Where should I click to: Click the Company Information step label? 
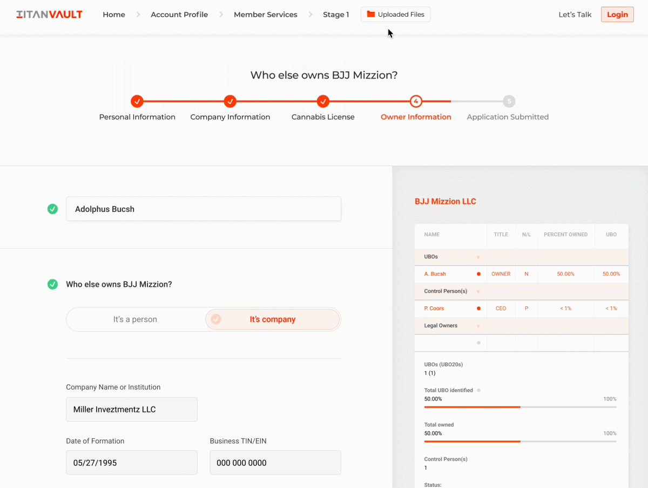230,117
